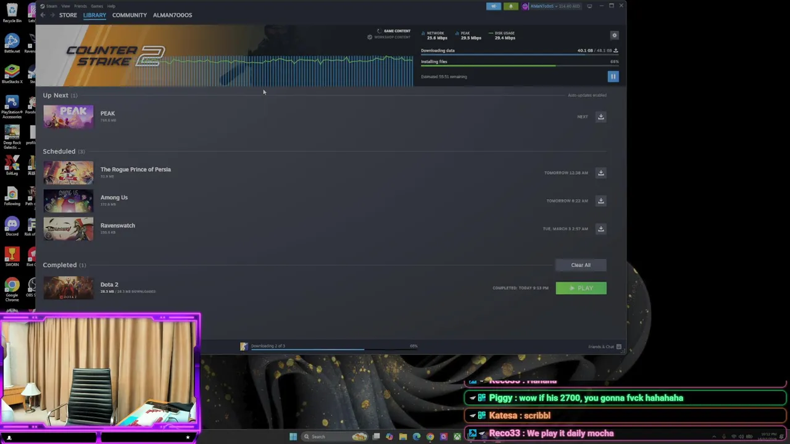
Task: Click the PEAK title text
Action: (x=107, y=113)
